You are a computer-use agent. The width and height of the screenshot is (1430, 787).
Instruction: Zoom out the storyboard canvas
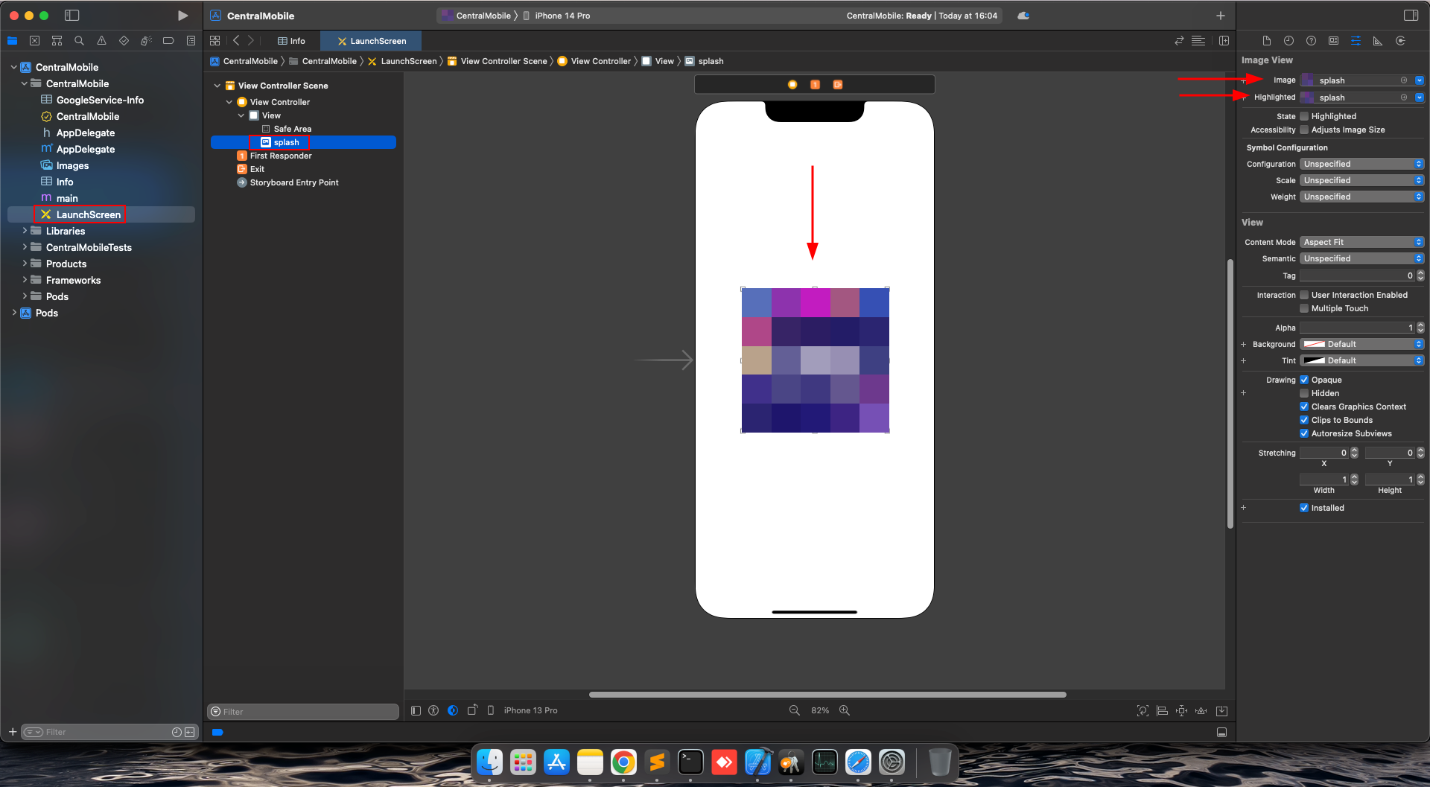(795, 710)
